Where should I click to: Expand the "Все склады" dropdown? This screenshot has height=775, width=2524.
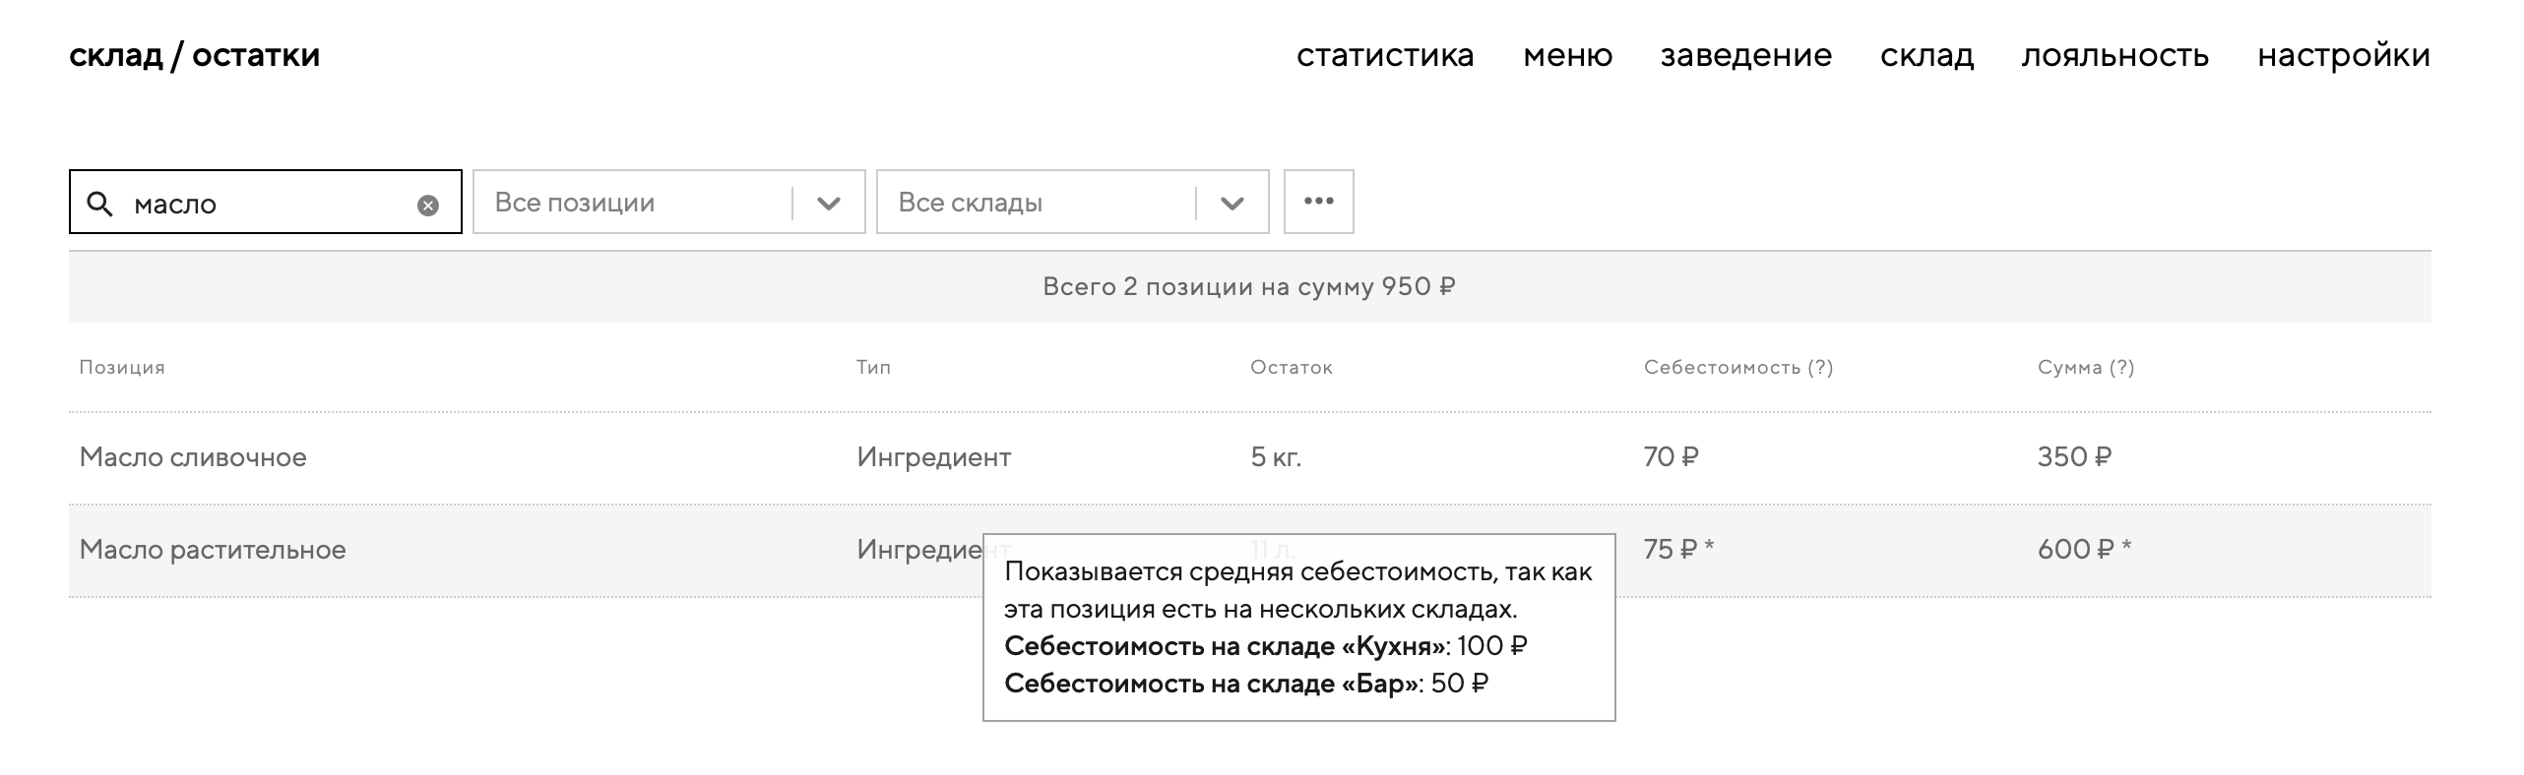pos(1034,203)
